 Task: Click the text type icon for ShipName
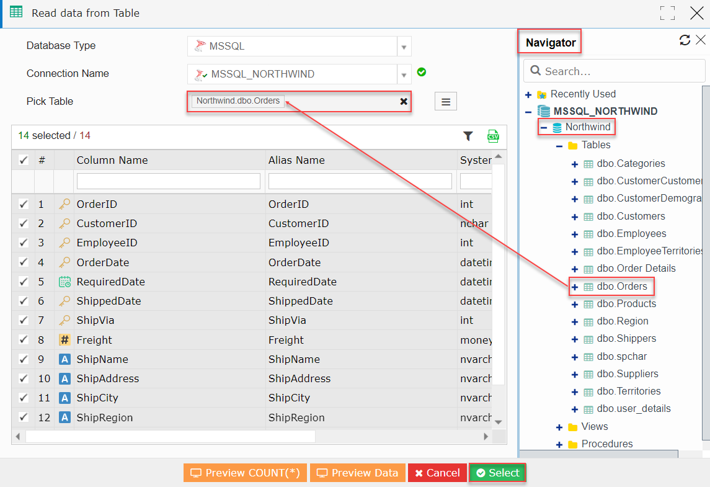click(x=64, y=359)
